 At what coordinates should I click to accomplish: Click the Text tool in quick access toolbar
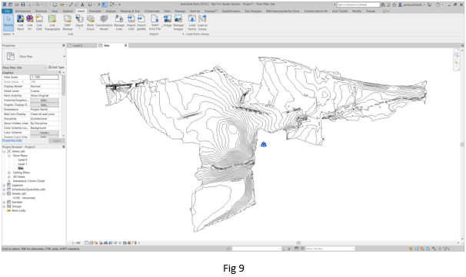82,5
